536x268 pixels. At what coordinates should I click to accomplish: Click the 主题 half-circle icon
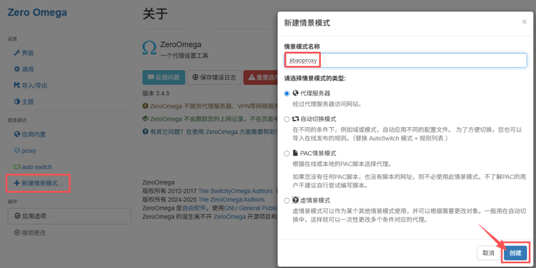17,102
